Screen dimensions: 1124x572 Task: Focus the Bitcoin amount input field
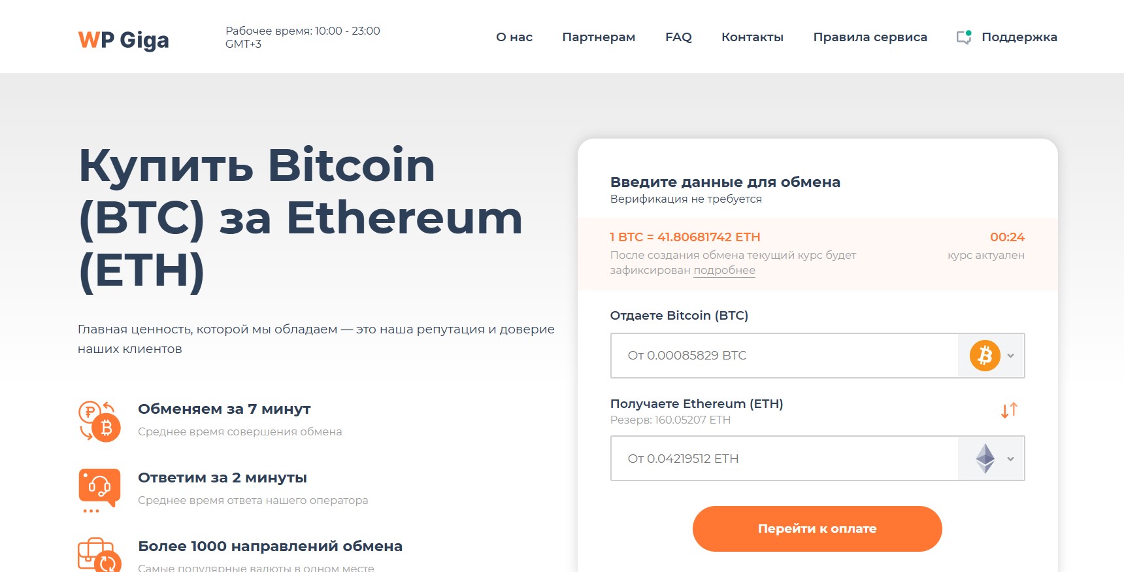point(784,356)
